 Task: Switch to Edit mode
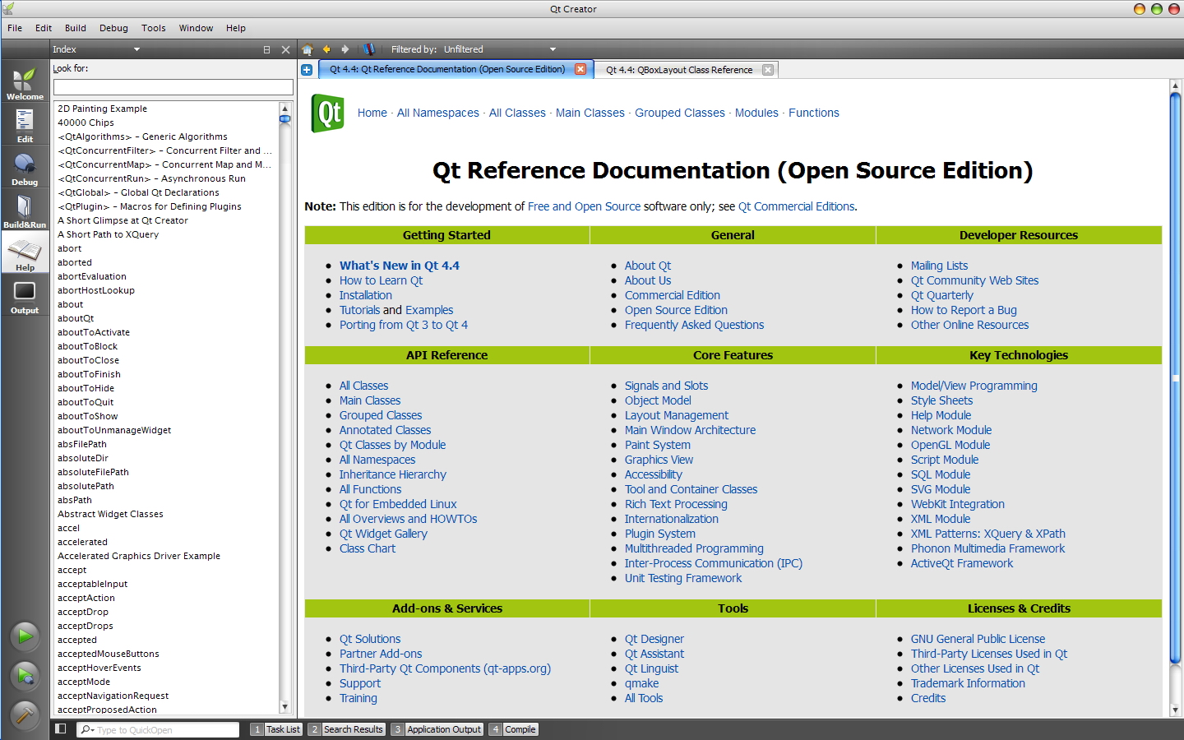click(25, 126)
